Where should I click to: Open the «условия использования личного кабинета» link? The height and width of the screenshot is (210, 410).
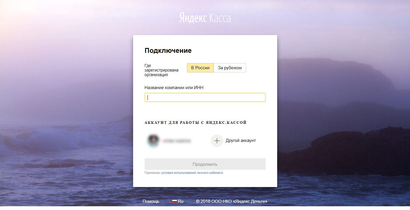[192, 173]
